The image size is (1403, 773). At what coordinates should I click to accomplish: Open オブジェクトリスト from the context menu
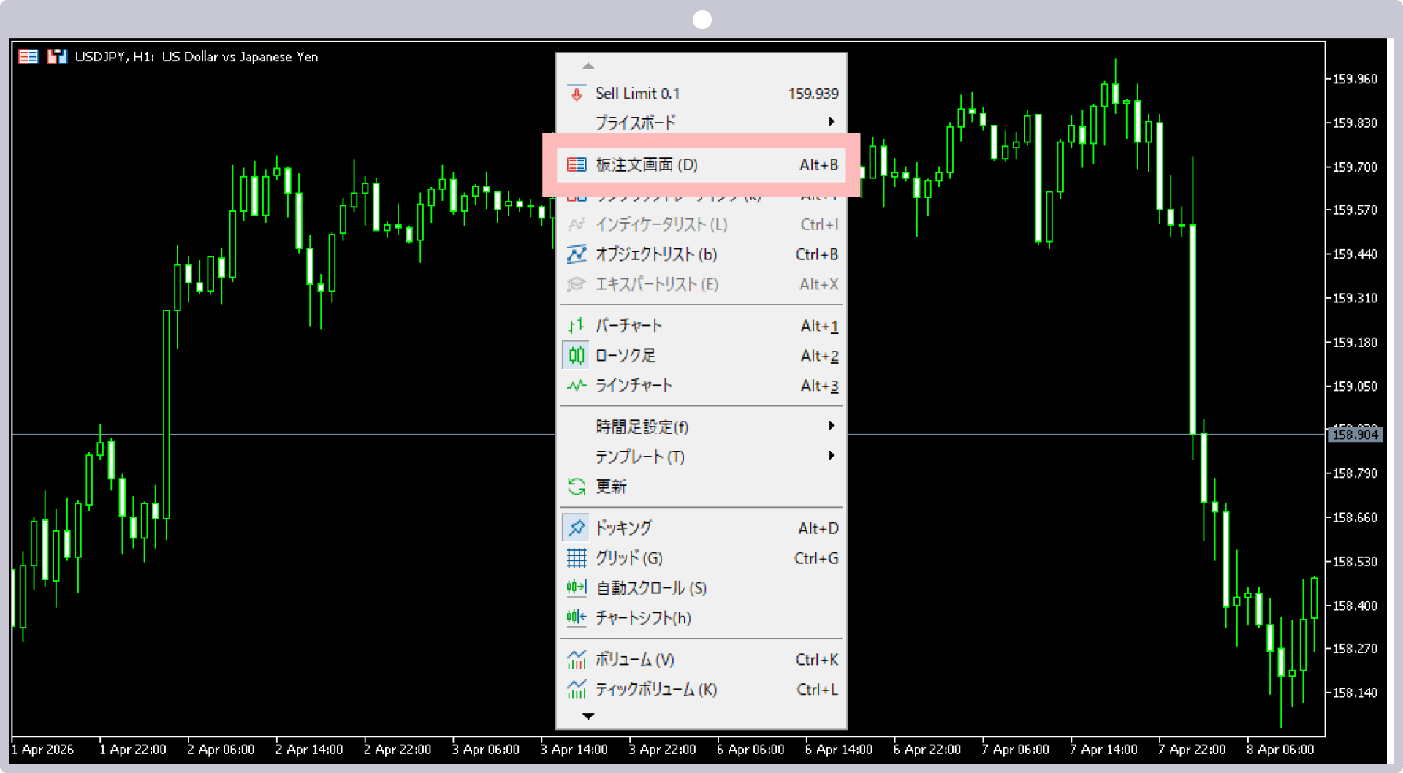point(655,254)
